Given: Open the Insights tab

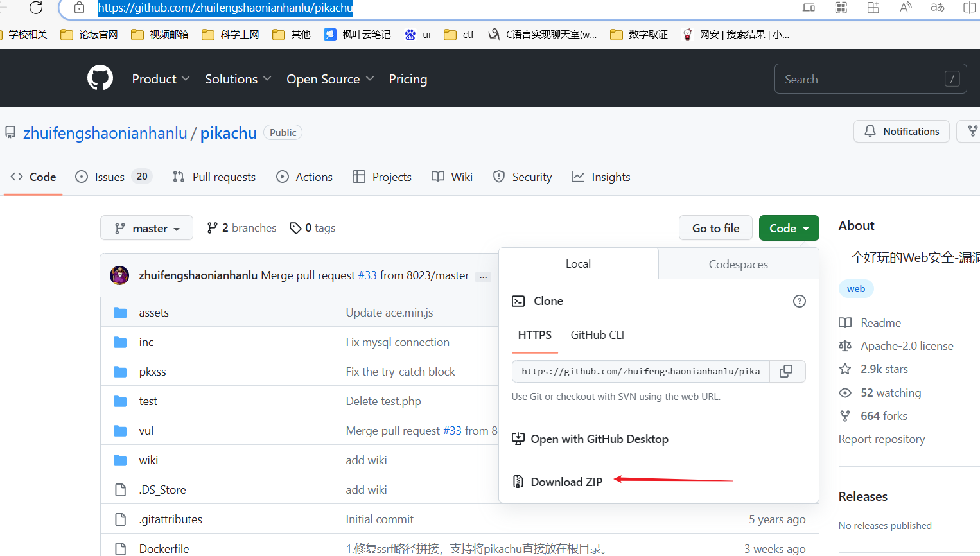Looking at the screenshot, I should point(600,177).
